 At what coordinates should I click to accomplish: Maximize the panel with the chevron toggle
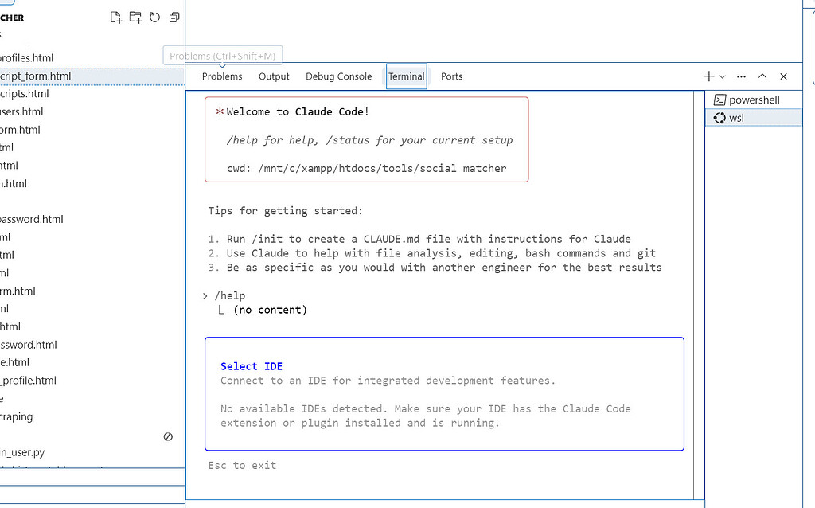coord(762,76)
